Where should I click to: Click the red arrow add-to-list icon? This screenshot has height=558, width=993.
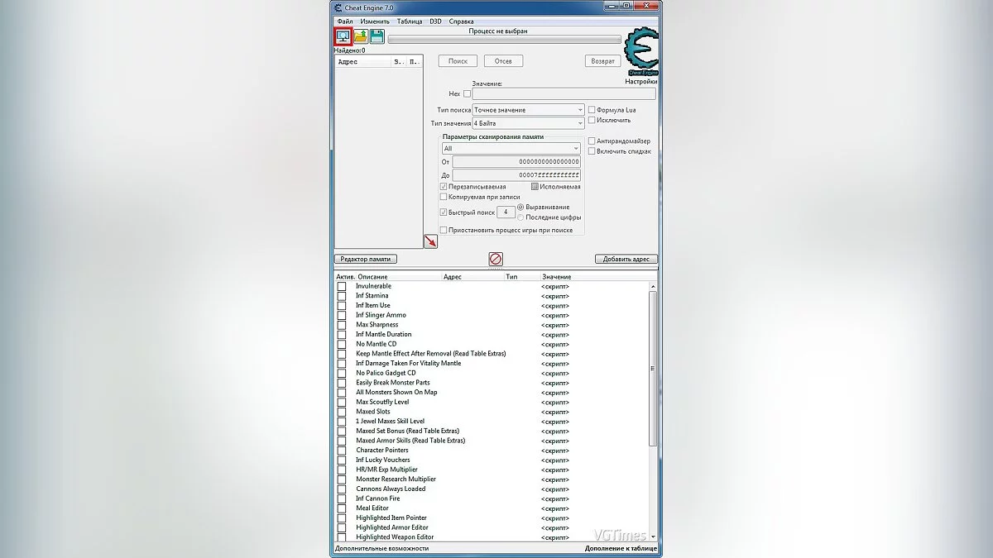point(430,241)
